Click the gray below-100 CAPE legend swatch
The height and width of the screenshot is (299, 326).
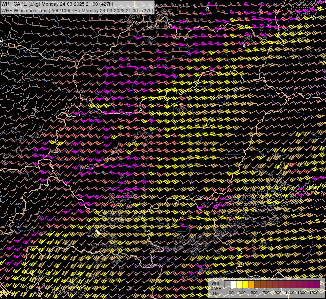tap(227, 284)
